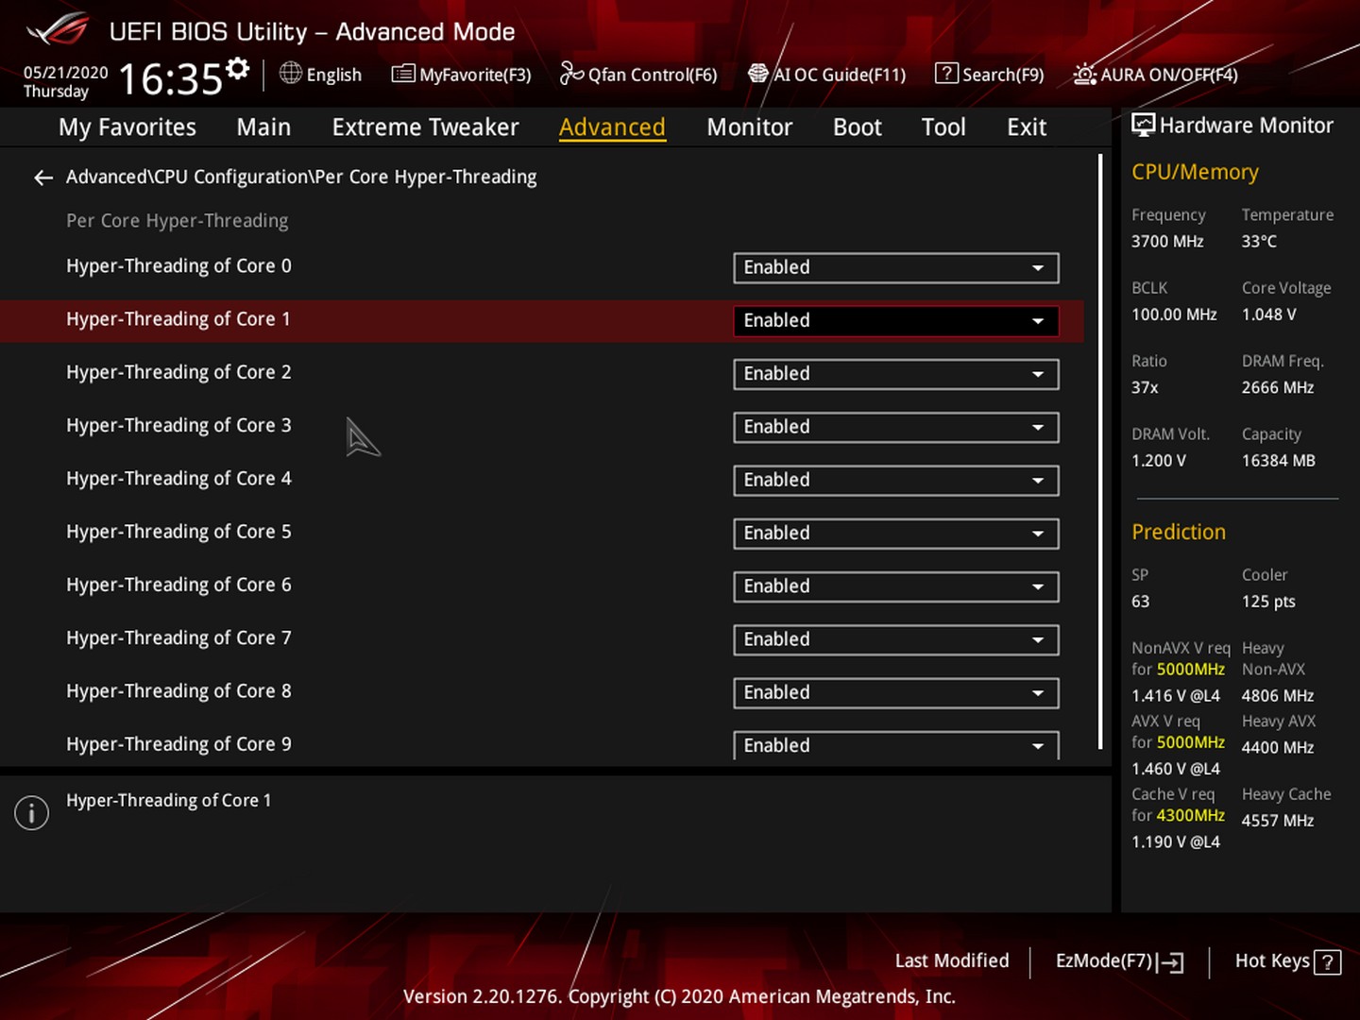Open Hyper-Threading of Core 7 dropdown

(895, 639)
